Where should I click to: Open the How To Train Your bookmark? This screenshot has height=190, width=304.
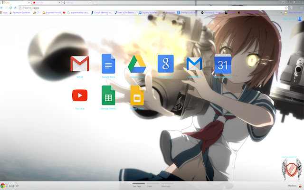tap(247, 13)
